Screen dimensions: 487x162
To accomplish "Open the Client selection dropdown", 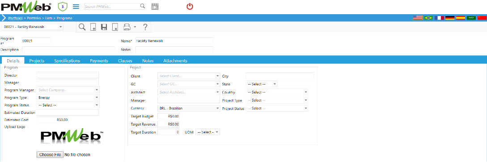I will (189, 76).
